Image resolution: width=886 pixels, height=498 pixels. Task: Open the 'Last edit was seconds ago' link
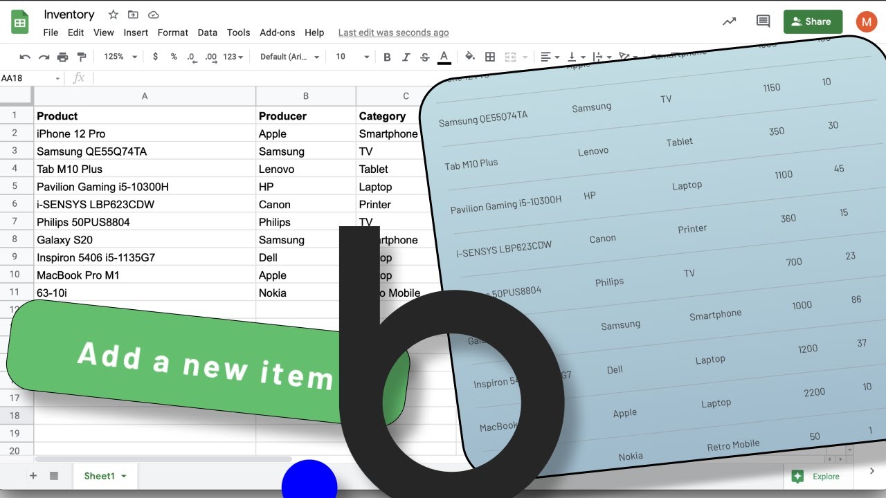(x=393, y=33)
